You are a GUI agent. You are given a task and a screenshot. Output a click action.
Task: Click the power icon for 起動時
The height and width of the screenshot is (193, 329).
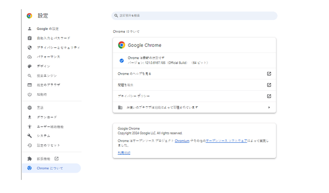[x=29, y=94]
